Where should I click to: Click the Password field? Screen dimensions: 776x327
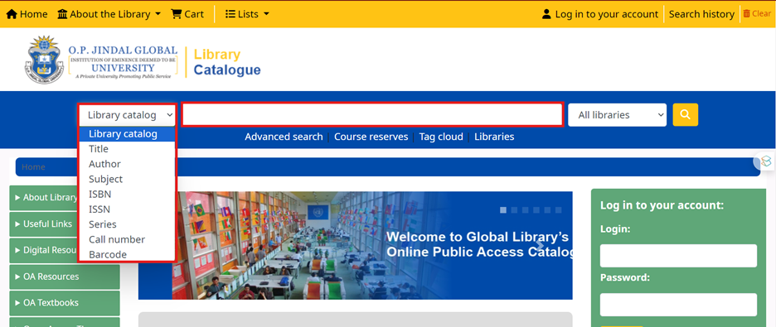(678, 305)
